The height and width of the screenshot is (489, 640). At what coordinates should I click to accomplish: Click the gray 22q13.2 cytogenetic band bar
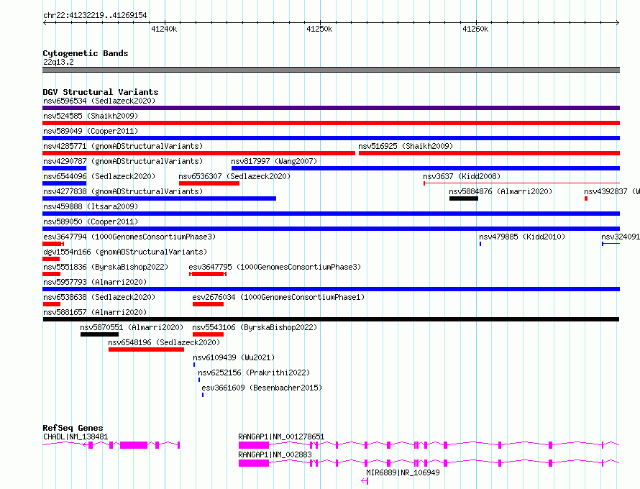click(331, 70)
